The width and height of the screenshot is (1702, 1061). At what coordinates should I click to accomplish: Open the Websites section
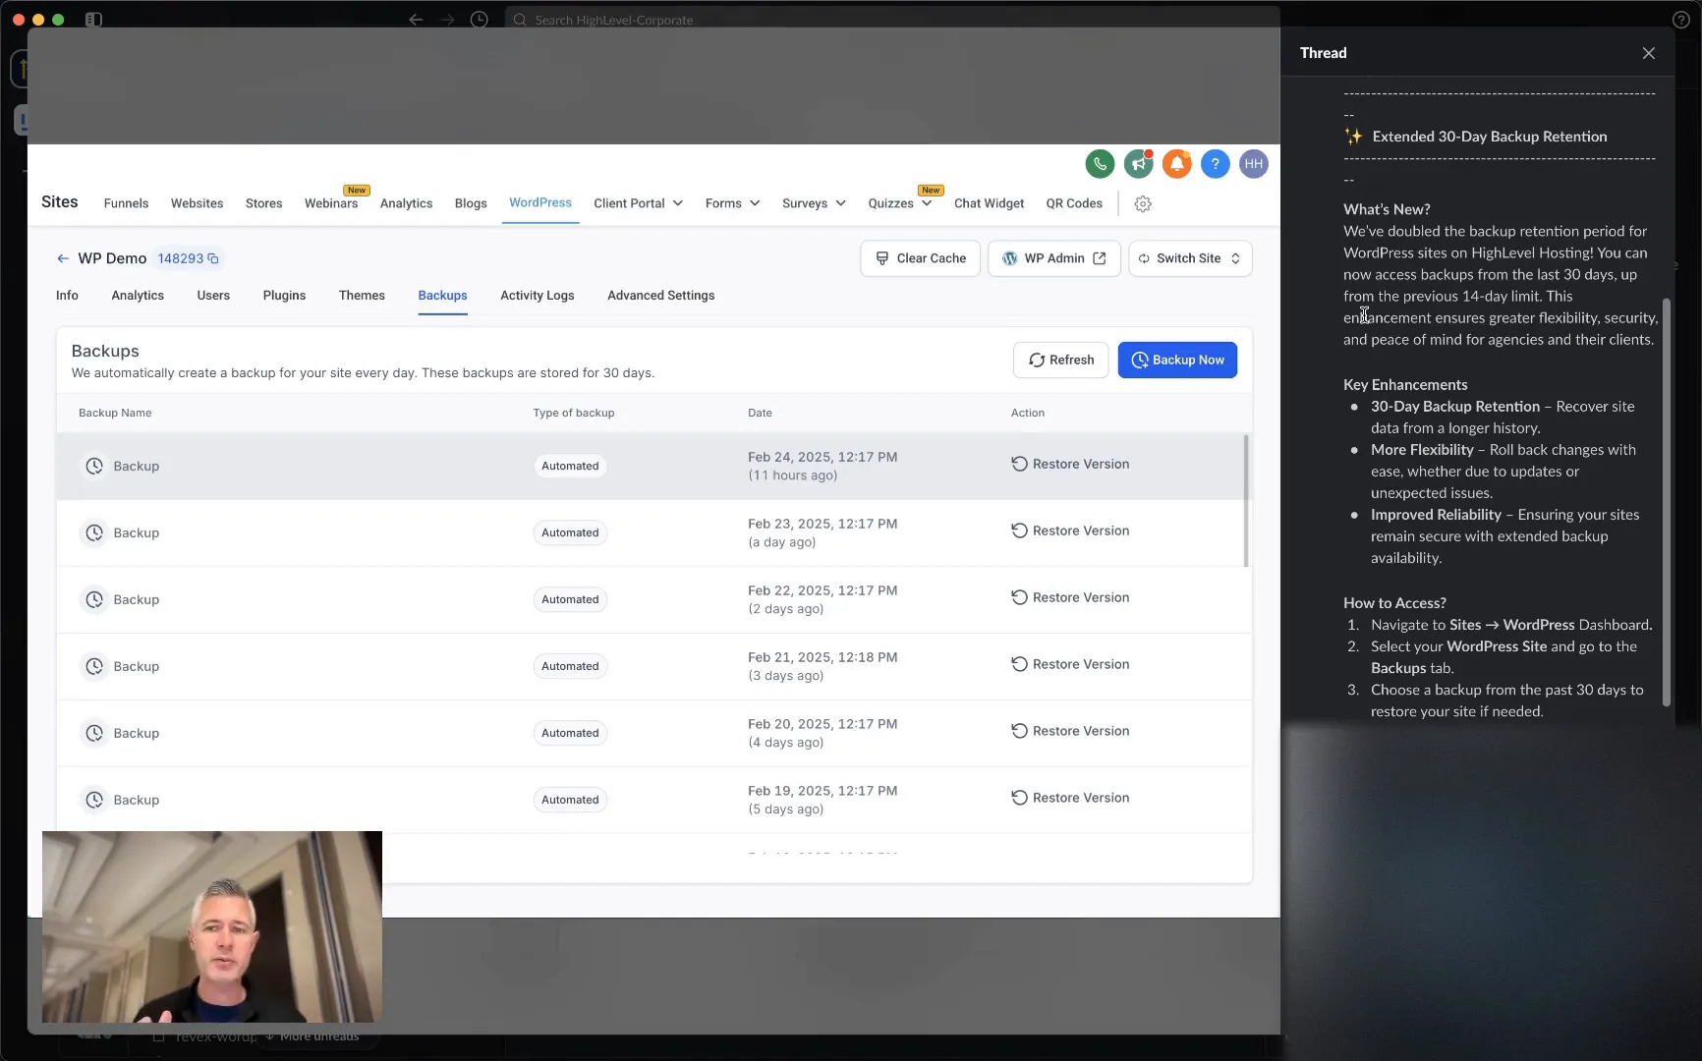tap(197, 203)
